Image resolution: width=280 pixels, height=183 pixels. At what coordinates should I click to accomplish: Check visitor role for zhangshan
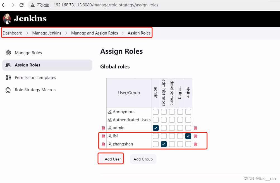(188, 144)
